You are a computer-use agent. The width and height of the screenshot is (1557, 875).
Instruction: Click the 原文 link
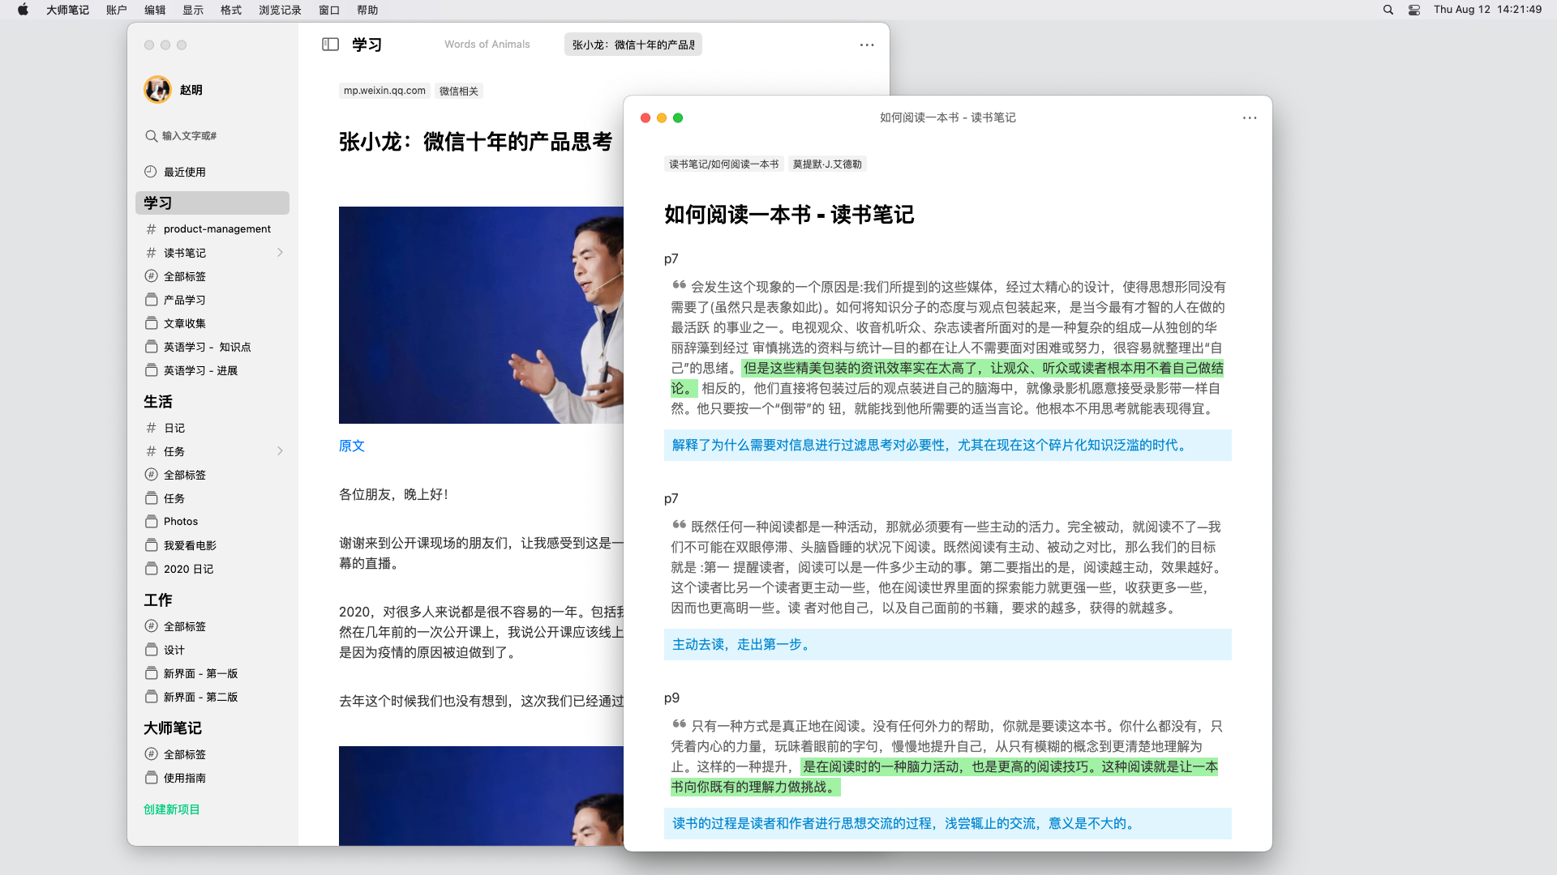pos(352,446)
